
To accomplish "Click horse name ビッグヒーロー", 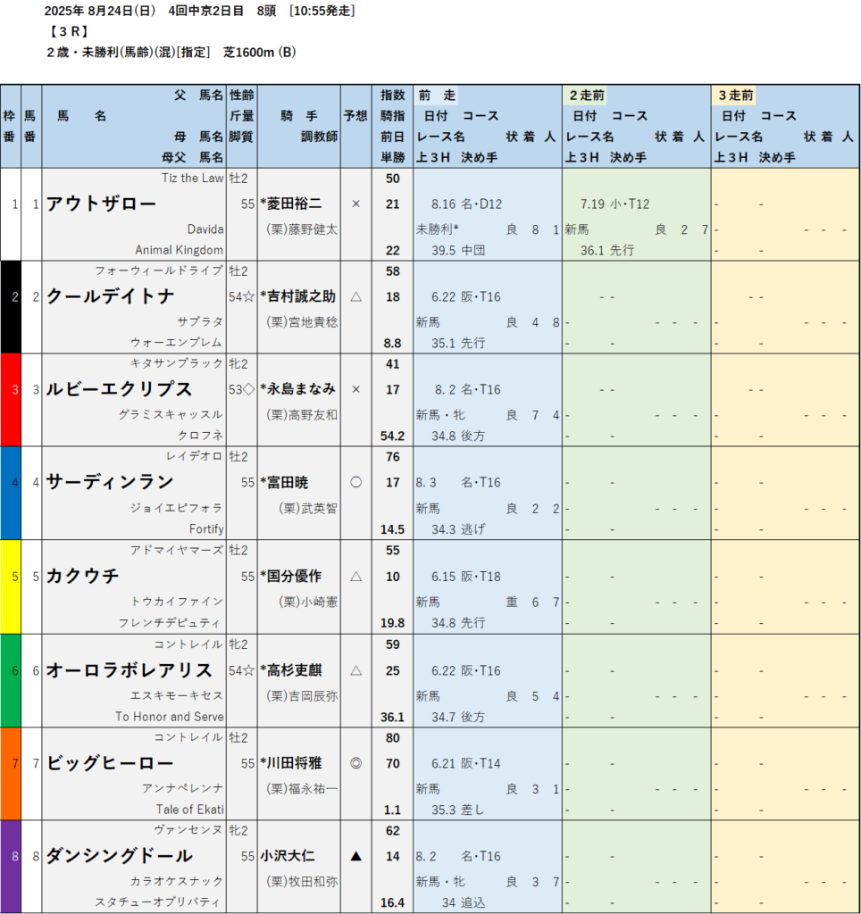I will pos(110,763).
